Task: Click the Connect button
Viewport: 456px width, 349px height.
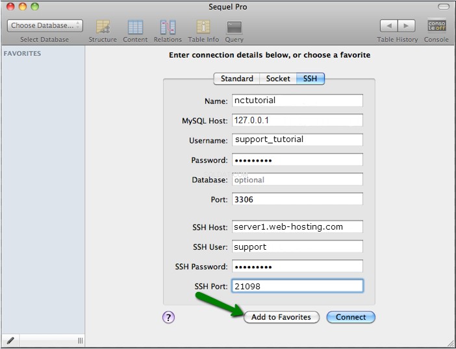Action: 351,317
